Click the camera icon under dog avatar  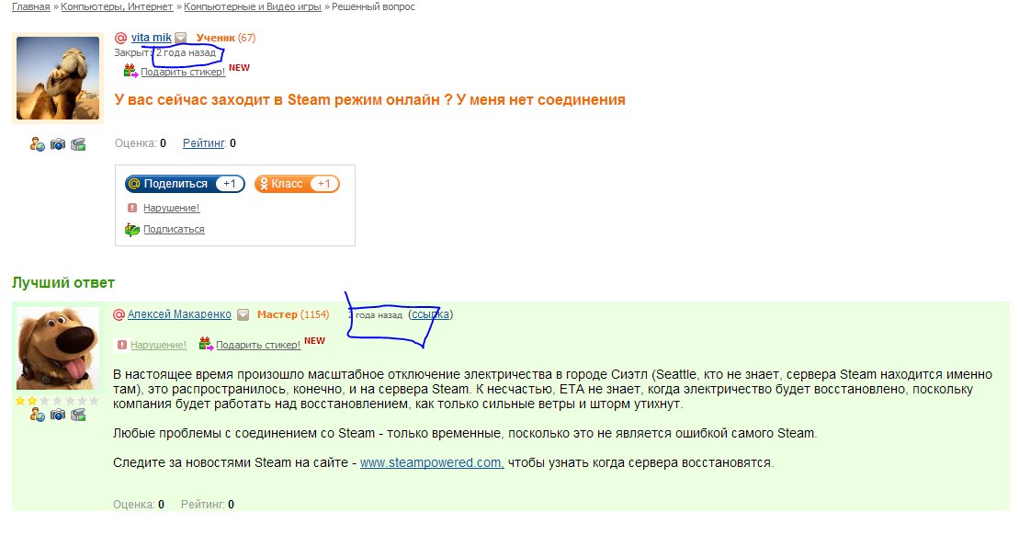(58, 415)
